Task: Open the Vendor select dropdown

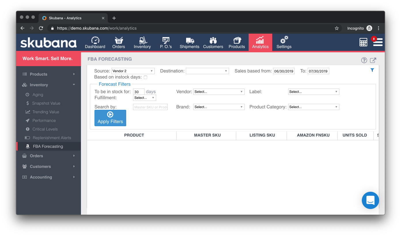Action: 219,92
